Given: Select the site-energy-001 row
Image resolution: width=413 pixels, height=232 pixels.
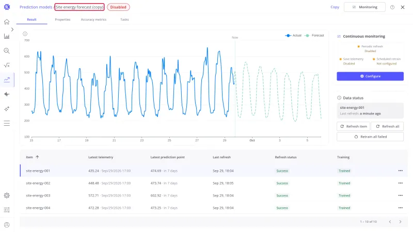Looking at the screenshot, I should coord(214,171).
